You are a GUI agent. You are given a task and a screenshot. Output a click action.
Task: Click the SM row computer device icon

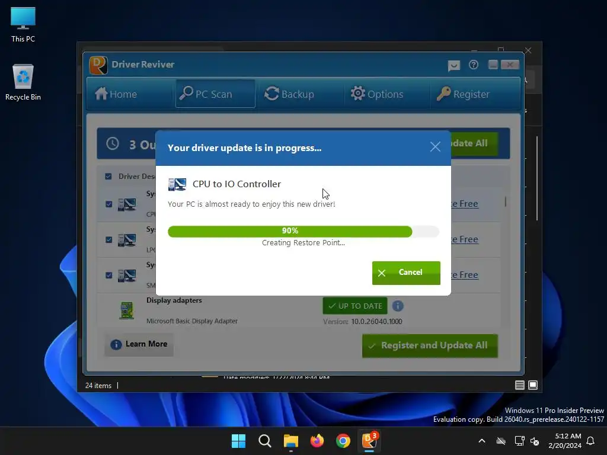coord(127,275)
